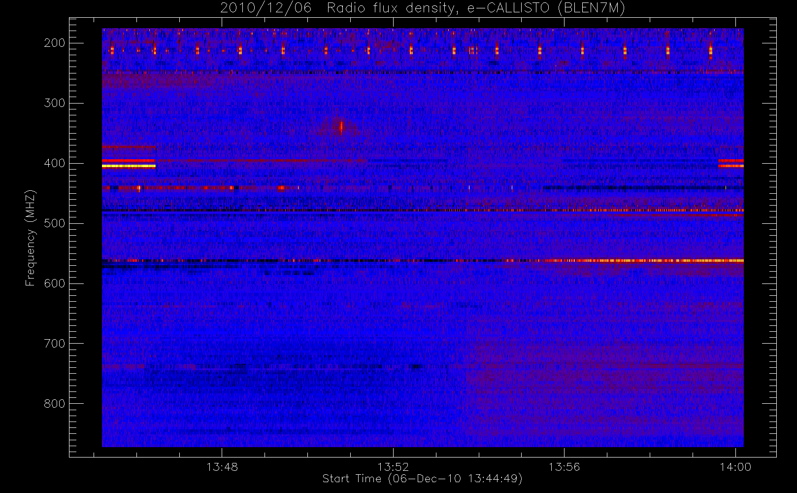
Task: Click the 700 frequency tick label
Action: (55, 344)
